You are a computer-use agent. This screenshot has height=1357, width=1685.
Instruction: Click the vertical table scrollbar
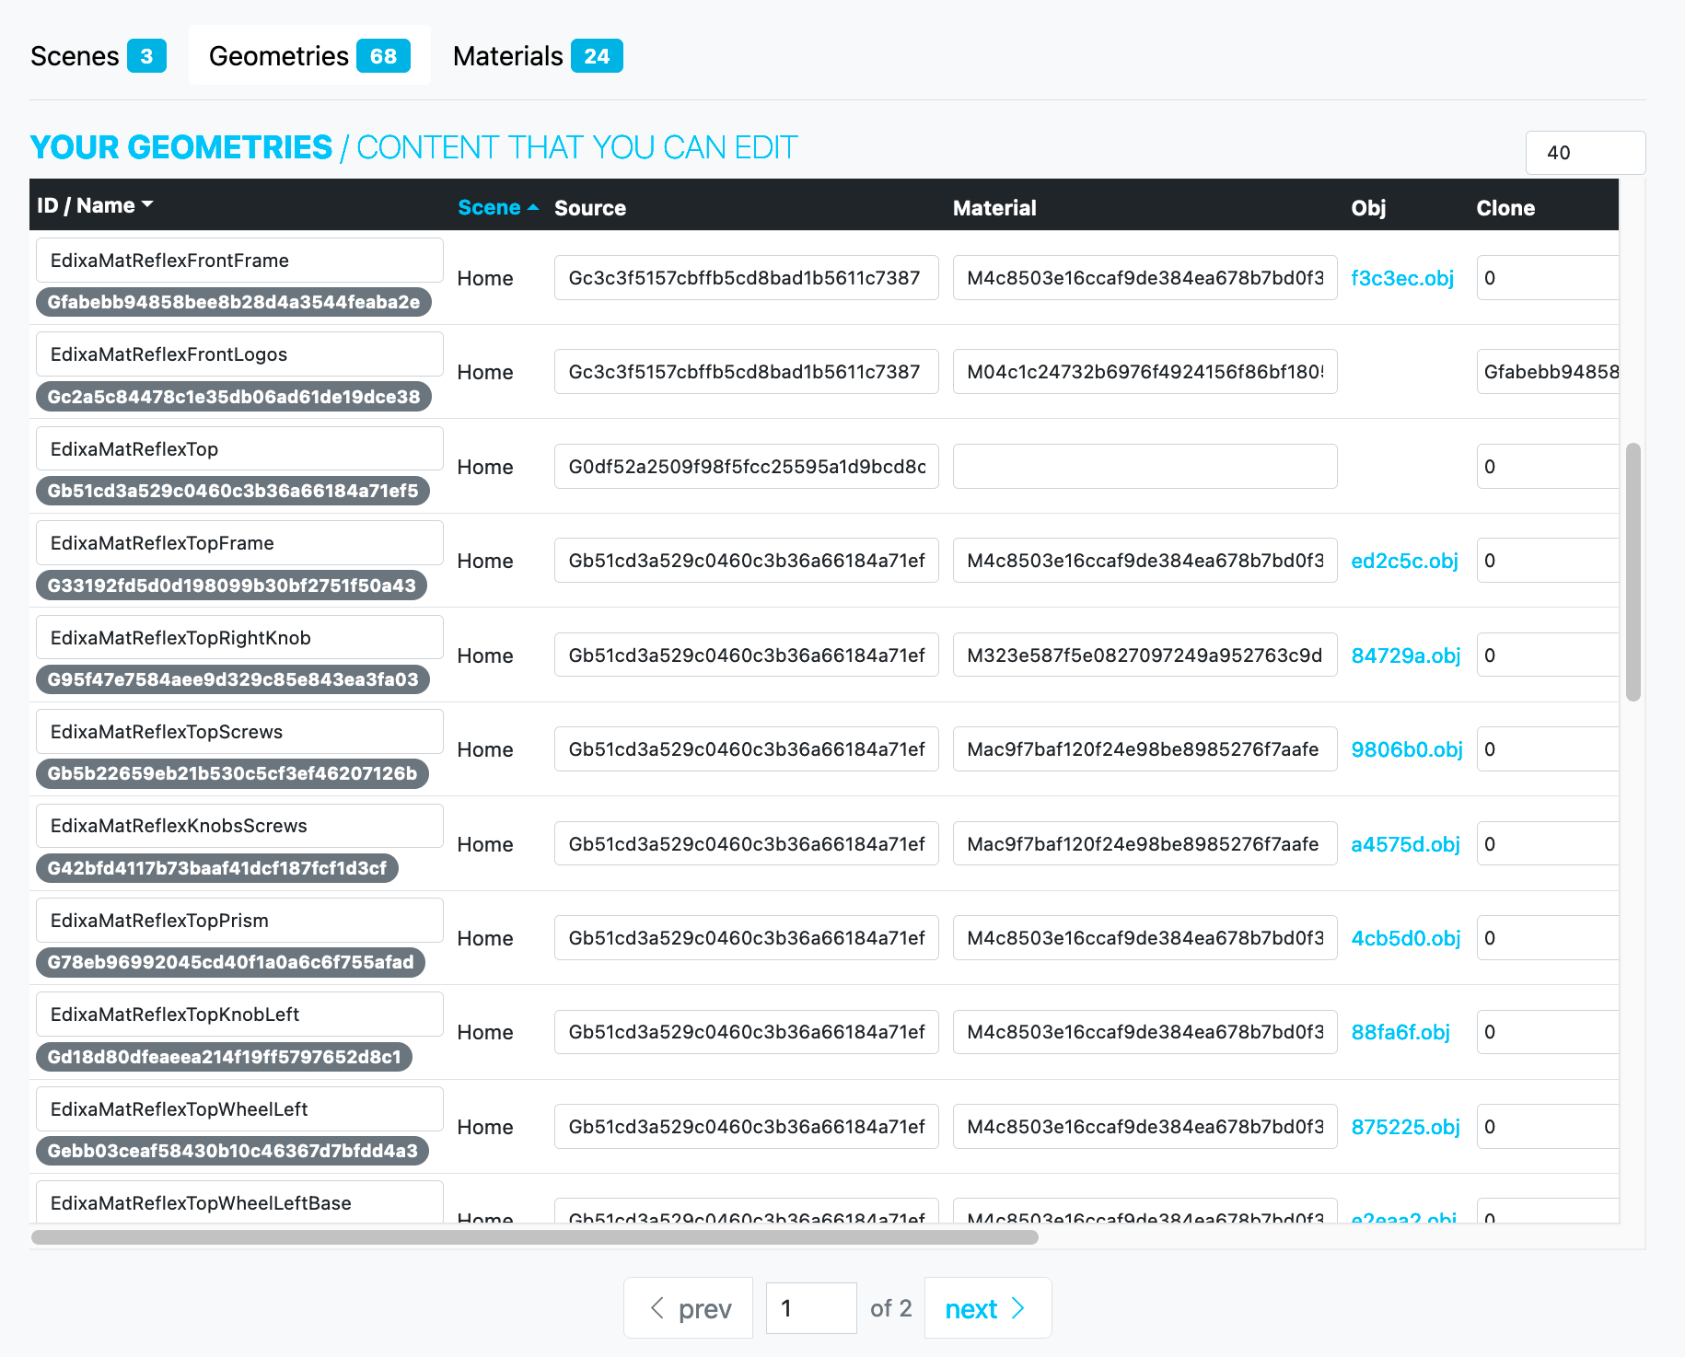(x=1633, y=571)
